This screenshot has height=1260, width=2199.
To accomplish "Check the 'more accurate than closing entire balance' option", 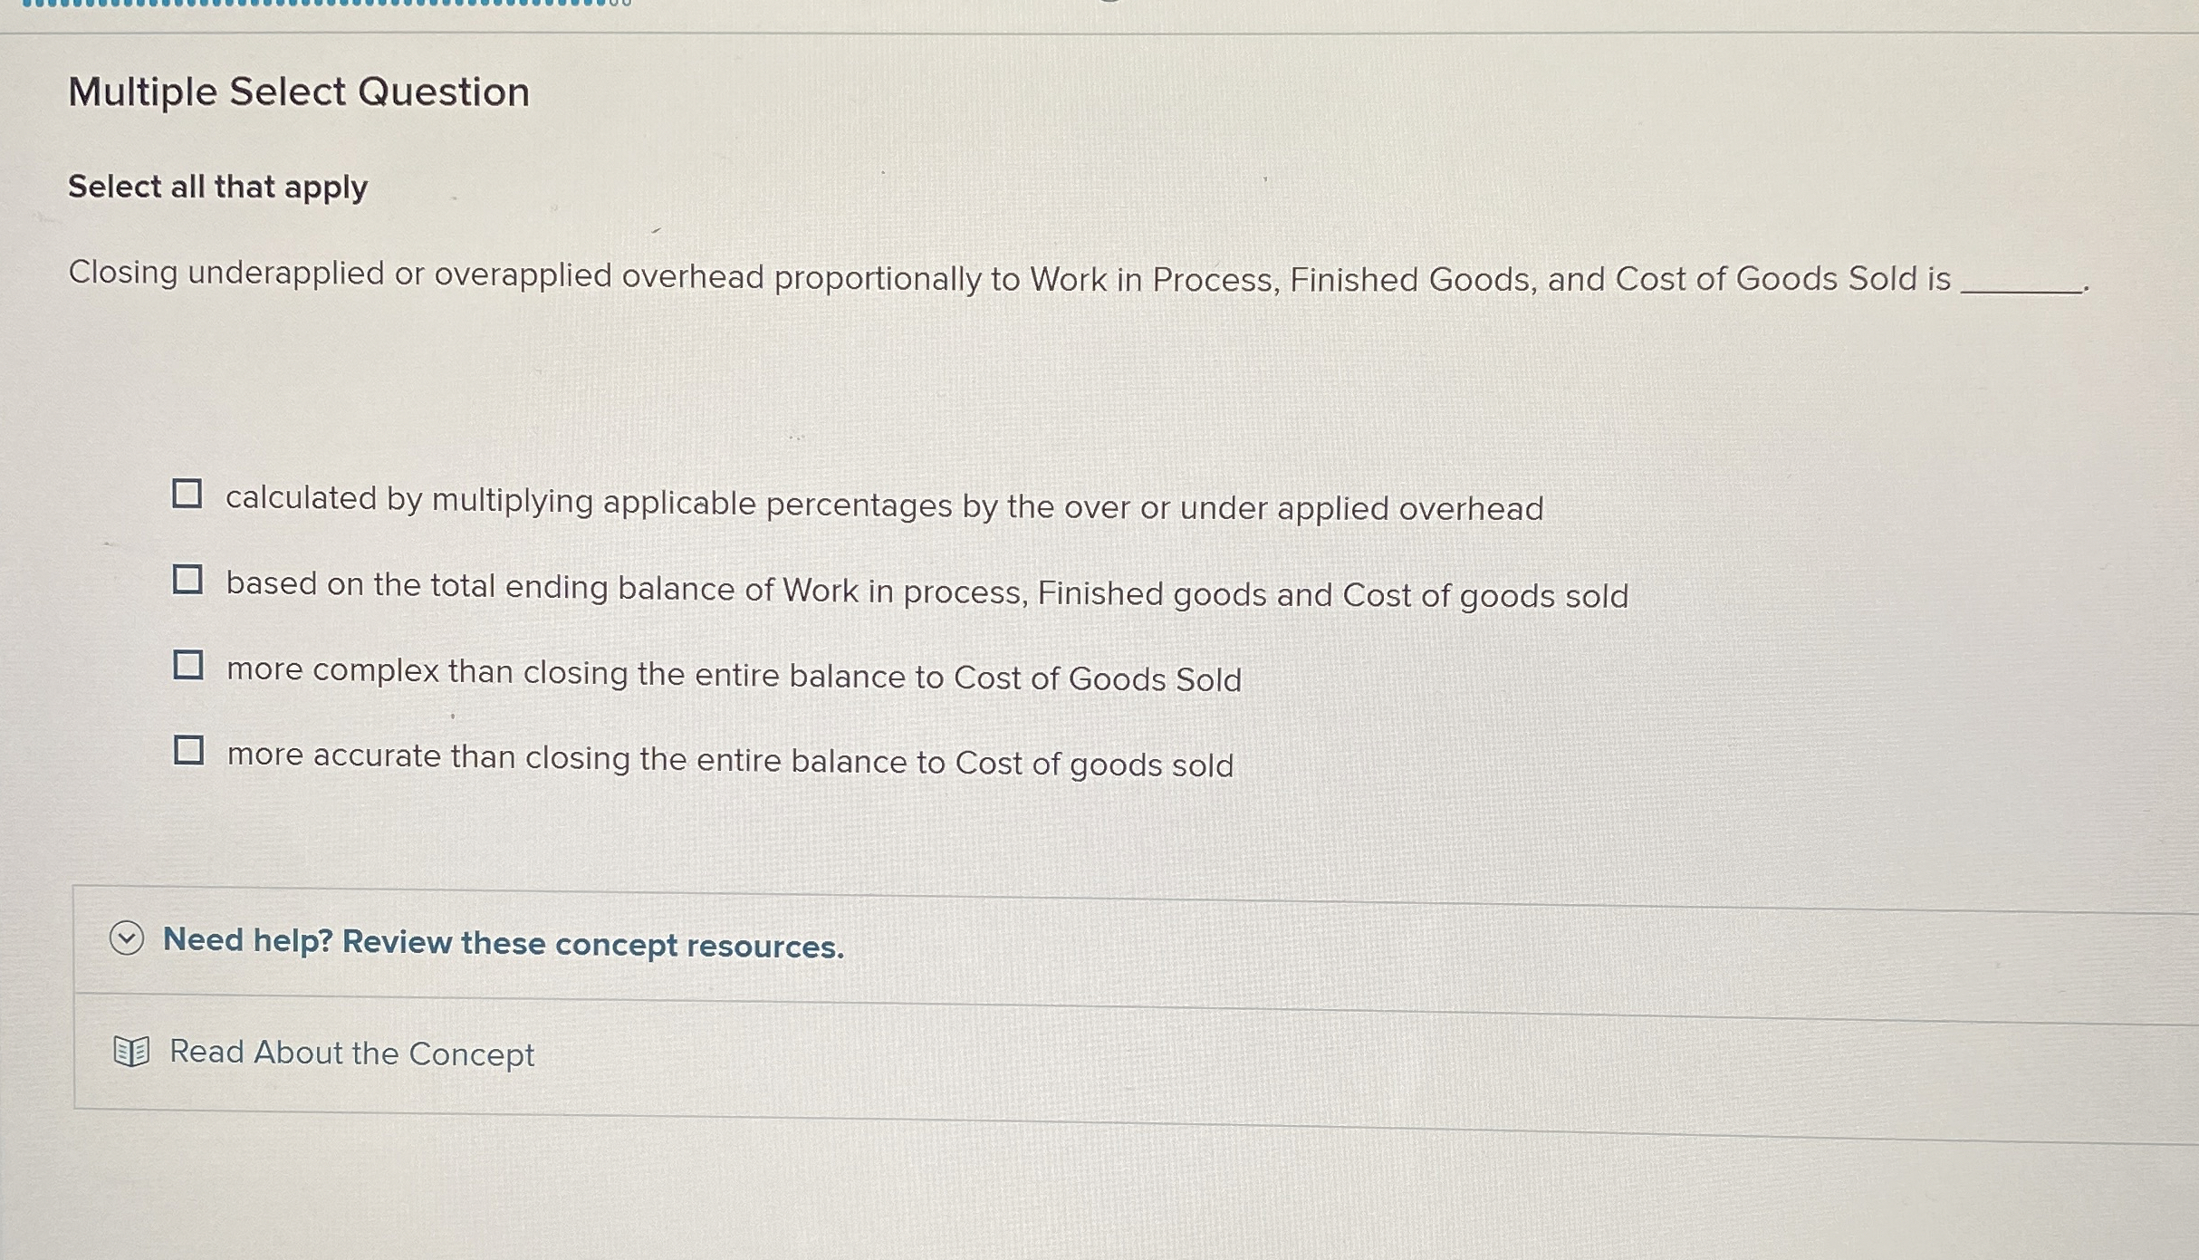I will point(187,749).
